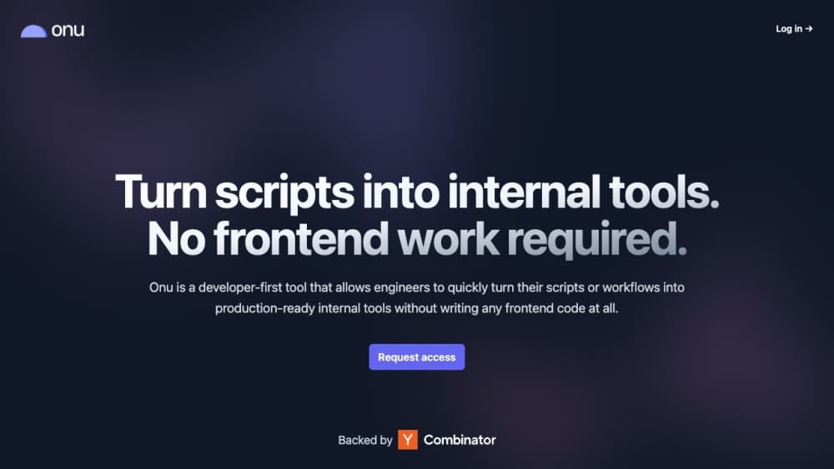Screen dimensions: 834x469
Task: Click "internal tools." in the main headline
Action: 584,192
